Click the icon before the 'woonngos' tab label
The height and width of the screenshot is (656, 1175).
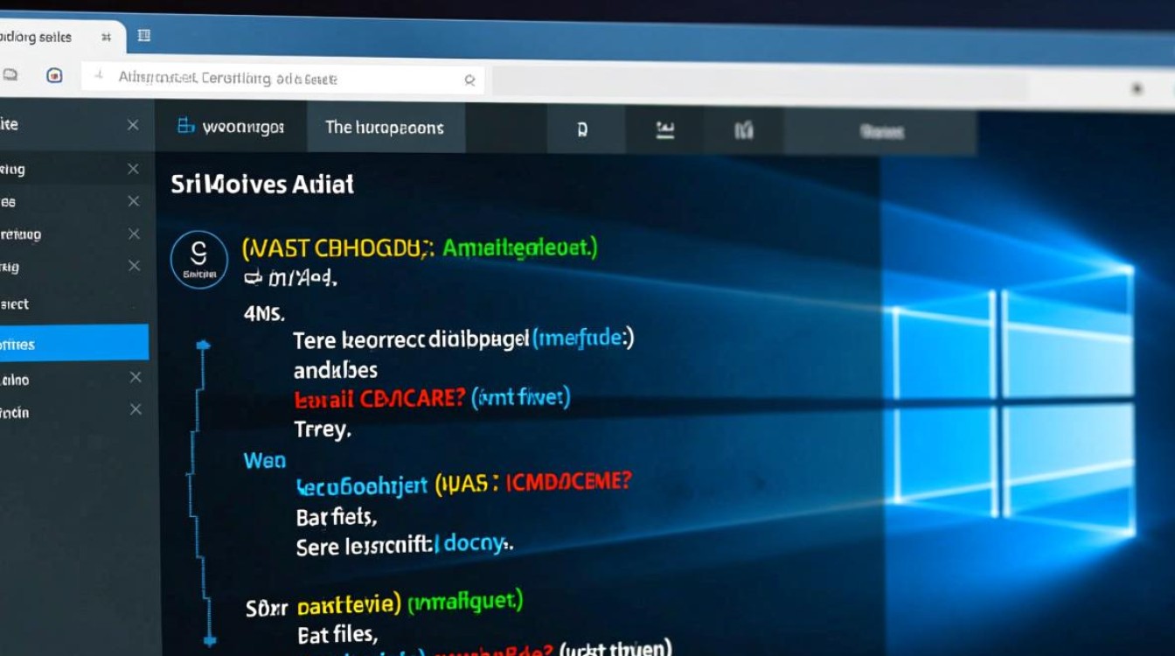(x=185, y=126)
